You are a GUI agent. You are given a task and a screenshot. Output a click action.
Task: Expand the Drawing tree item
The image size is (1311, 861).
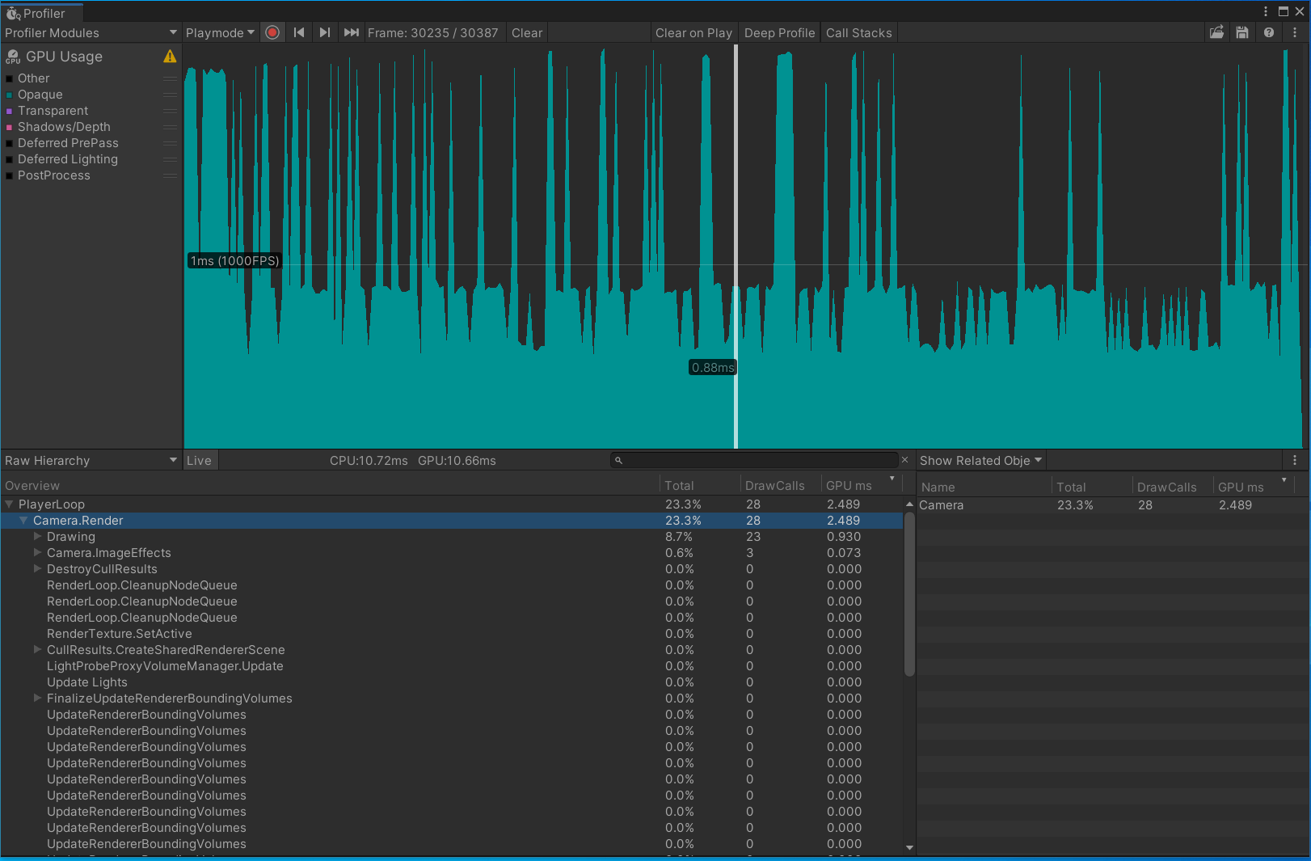(37, 537)
